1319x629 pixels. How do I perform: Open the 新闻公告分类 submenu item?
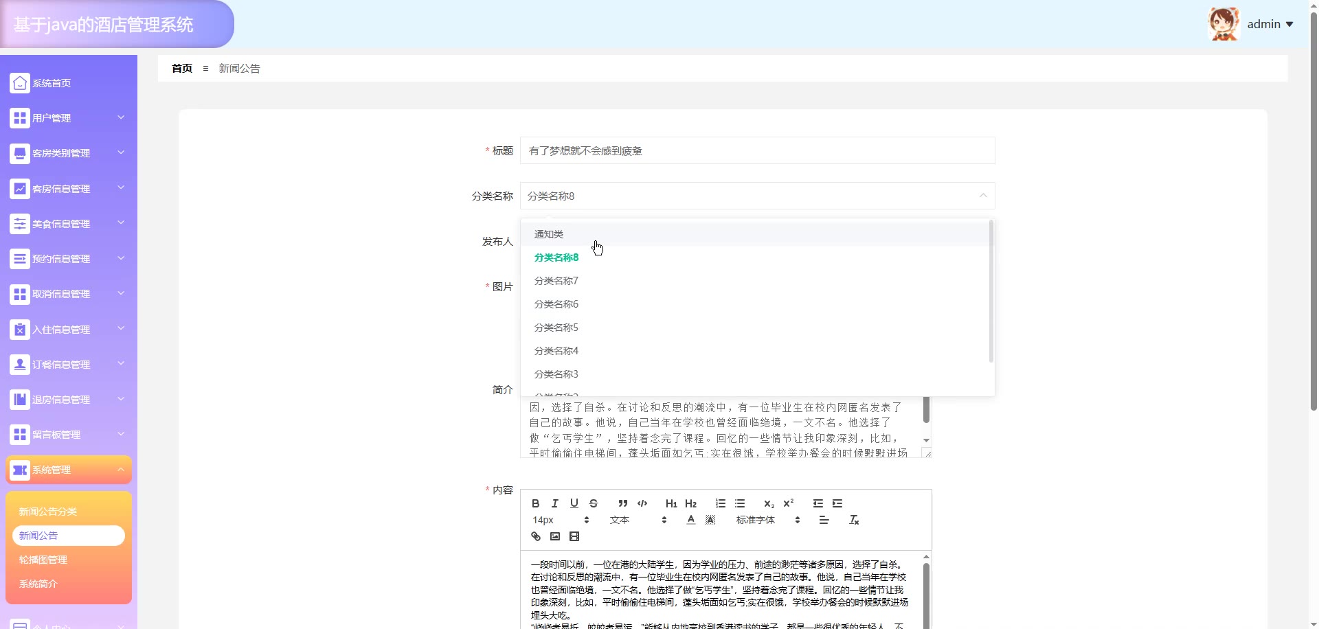click(69, 512)
